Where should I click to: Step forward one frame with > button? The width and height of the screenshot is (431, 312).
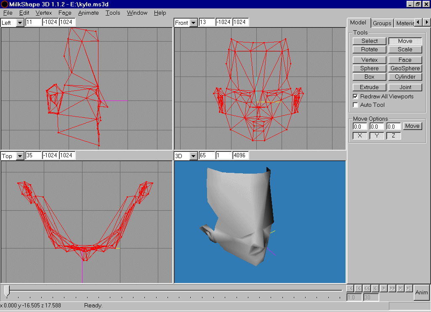[x=384, y=288]
